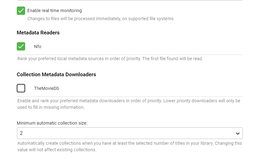Click the "Enable real time monitoring" label

coord(55,11)
